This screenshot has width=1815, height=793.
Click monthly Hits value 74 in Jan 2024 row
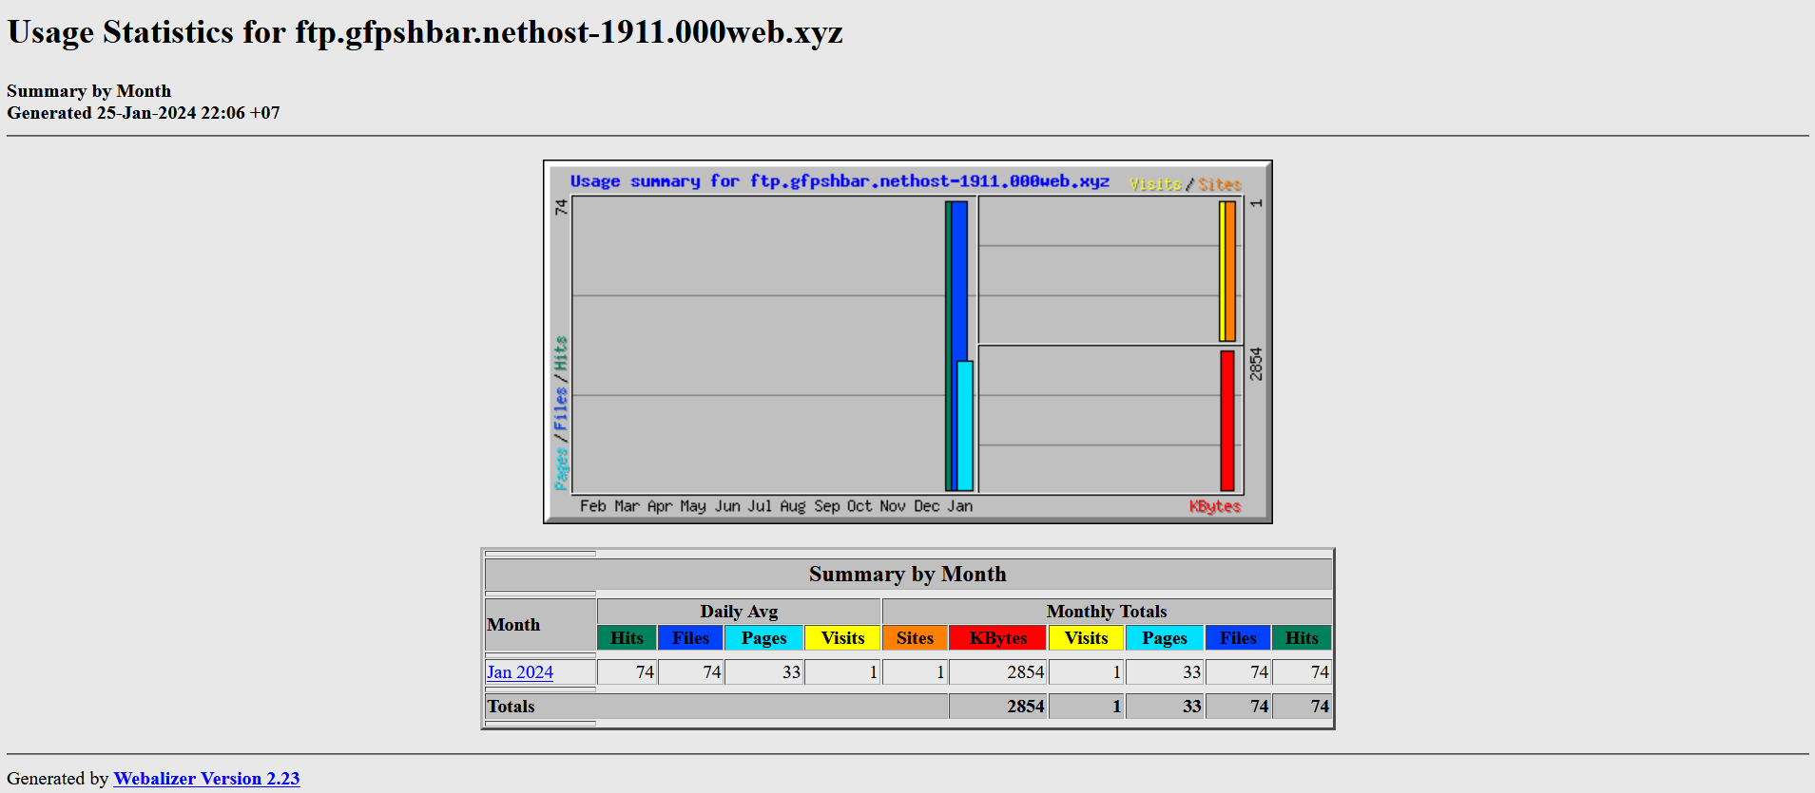(x=1302, y=672)
